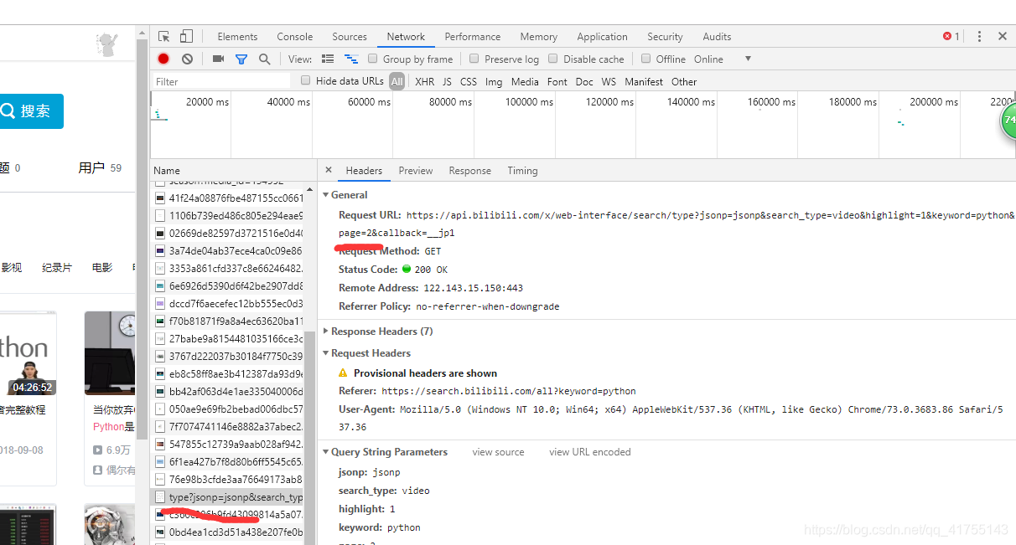Select 电影 category on page
This screenshot has height=545, width=1016.
coord(102,267)
